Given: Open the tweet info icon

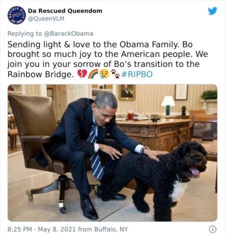Looking at the screenshot, I should (x=212, y=229).
